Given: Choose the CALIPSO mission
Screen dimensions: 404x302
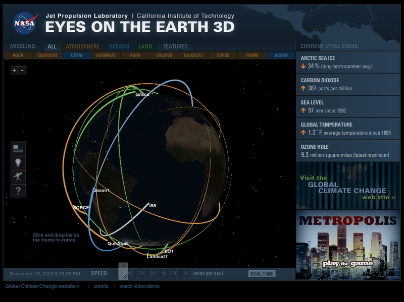Looking at the screenshot, I should (164, 55).
